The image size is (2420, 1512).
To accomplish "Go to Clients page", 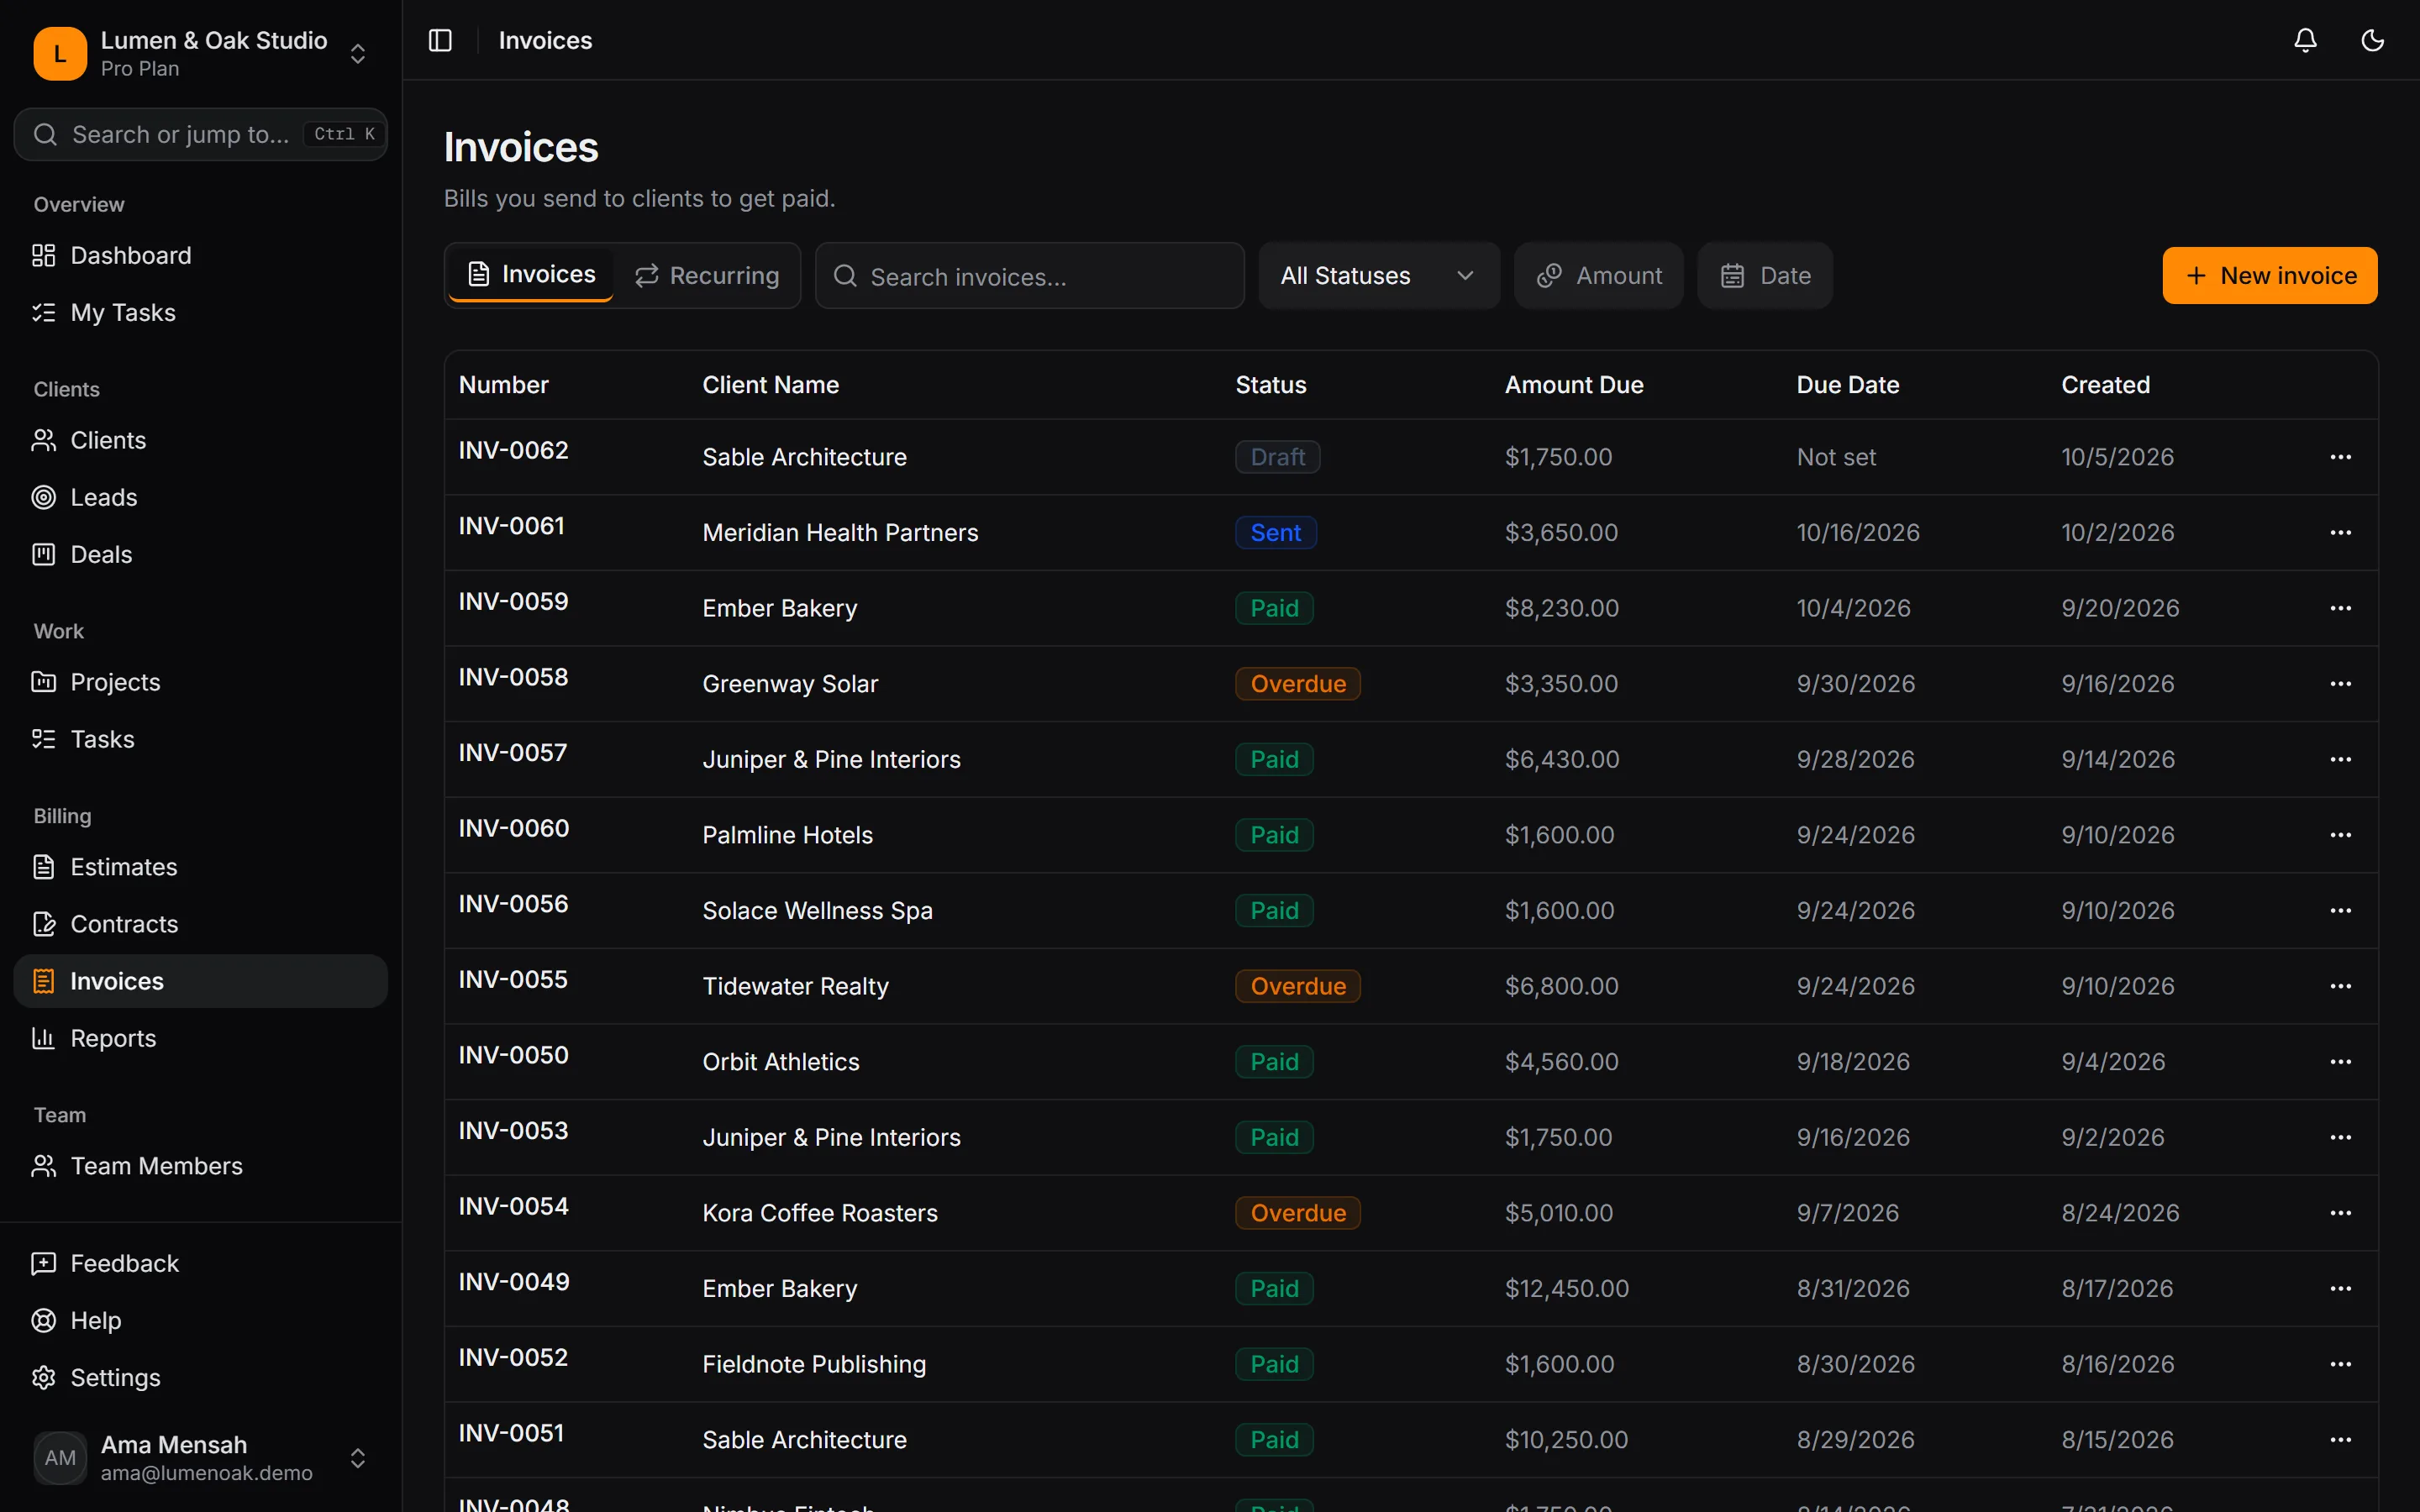I will point(201,440).
